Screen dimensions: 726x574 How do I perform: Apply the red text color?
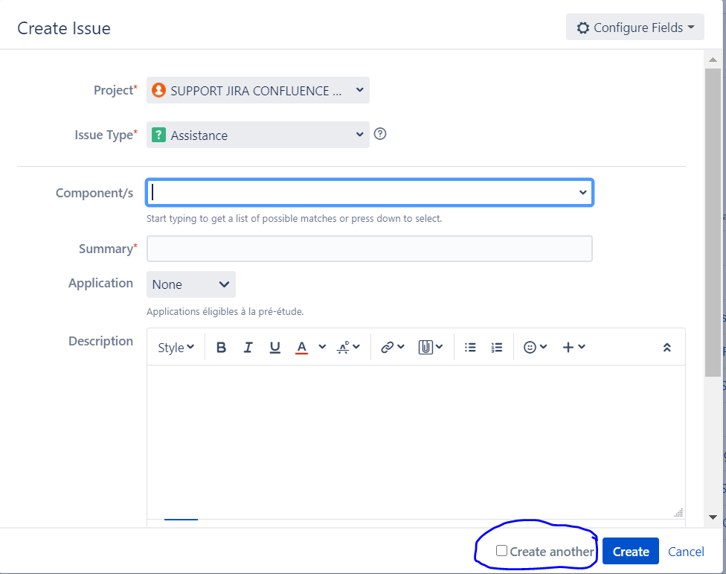pos(302,347)
